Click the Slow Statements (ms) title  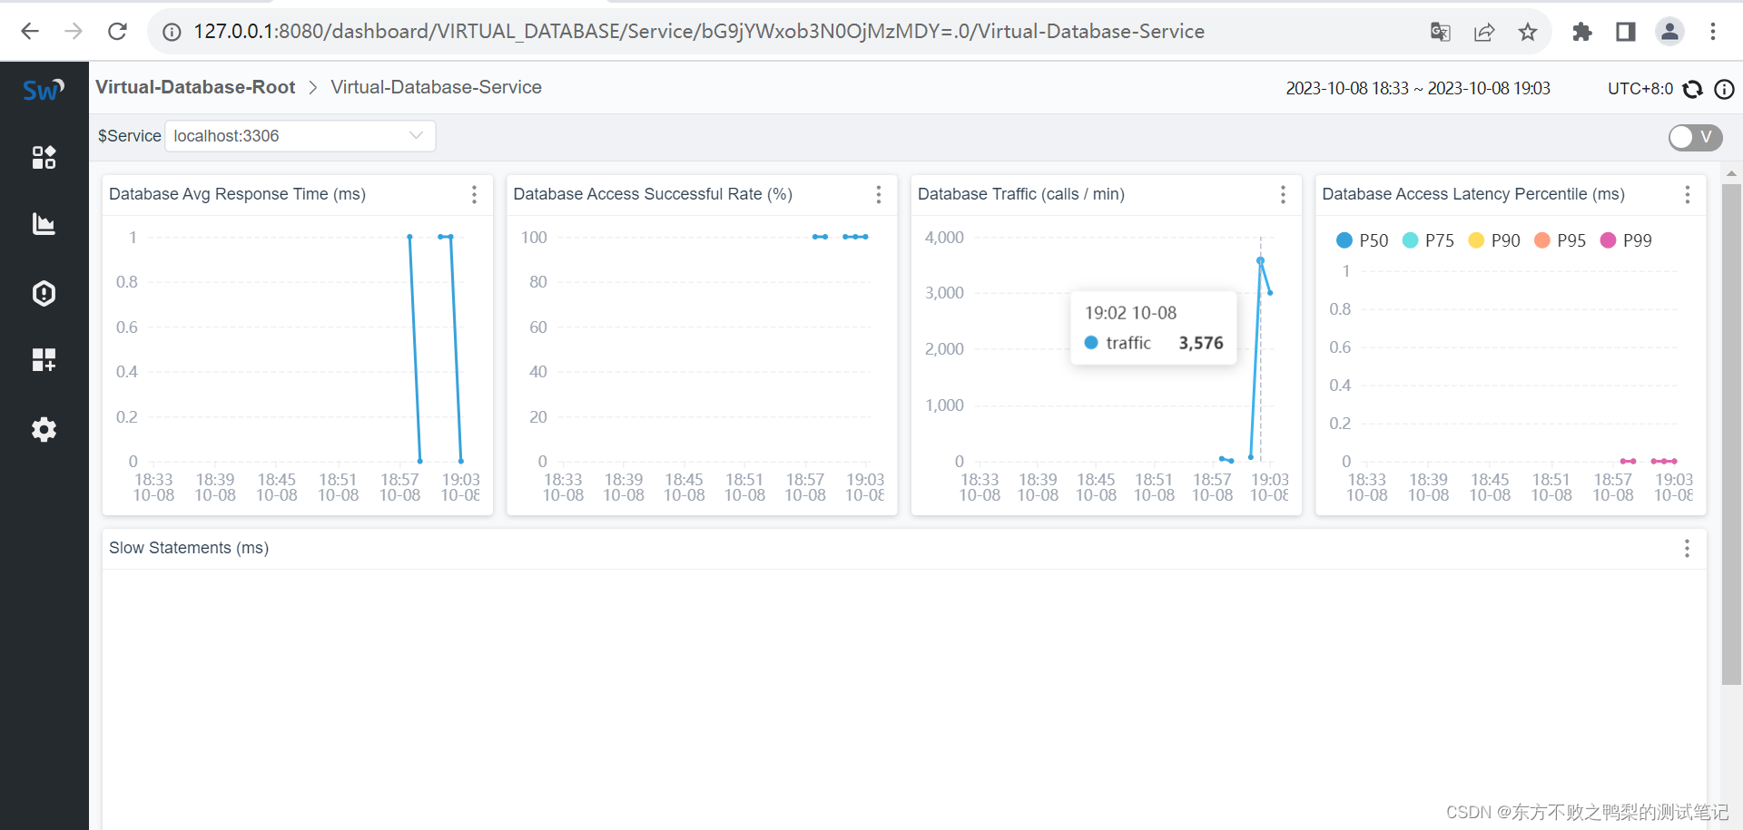click(x=189, y=548)
